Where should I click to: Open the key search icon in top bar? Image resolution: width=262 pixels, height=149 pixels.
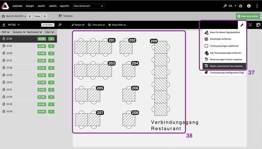pos(225,6)
